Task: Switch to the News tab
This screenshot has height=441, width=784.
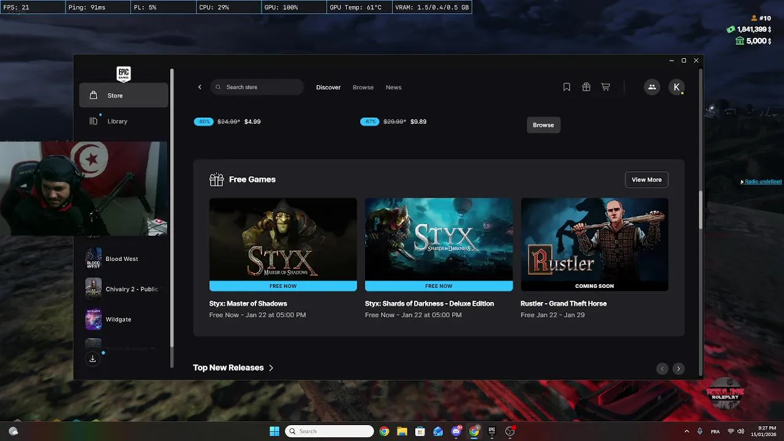Action: pyautogui.click(x=394, y=88)
